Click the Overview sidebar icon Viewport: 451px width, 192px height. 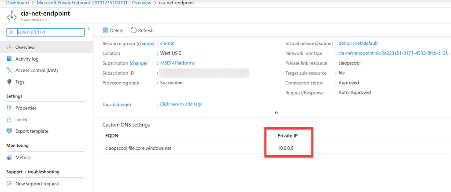[10, 47]
